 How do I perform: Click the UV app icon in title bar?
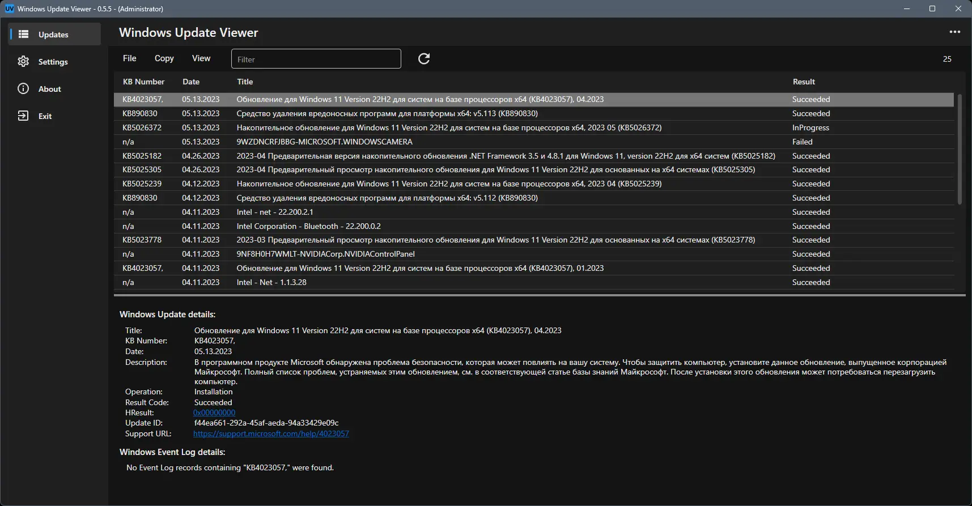coord(9,9)
